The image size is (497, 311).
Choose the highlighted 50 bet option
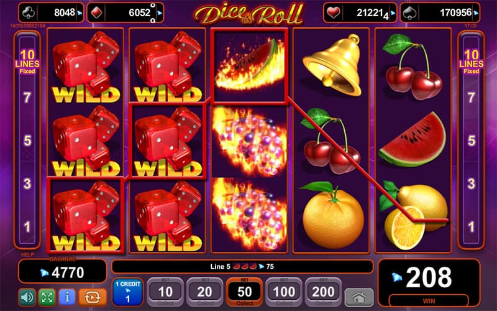tap(244, 292)
